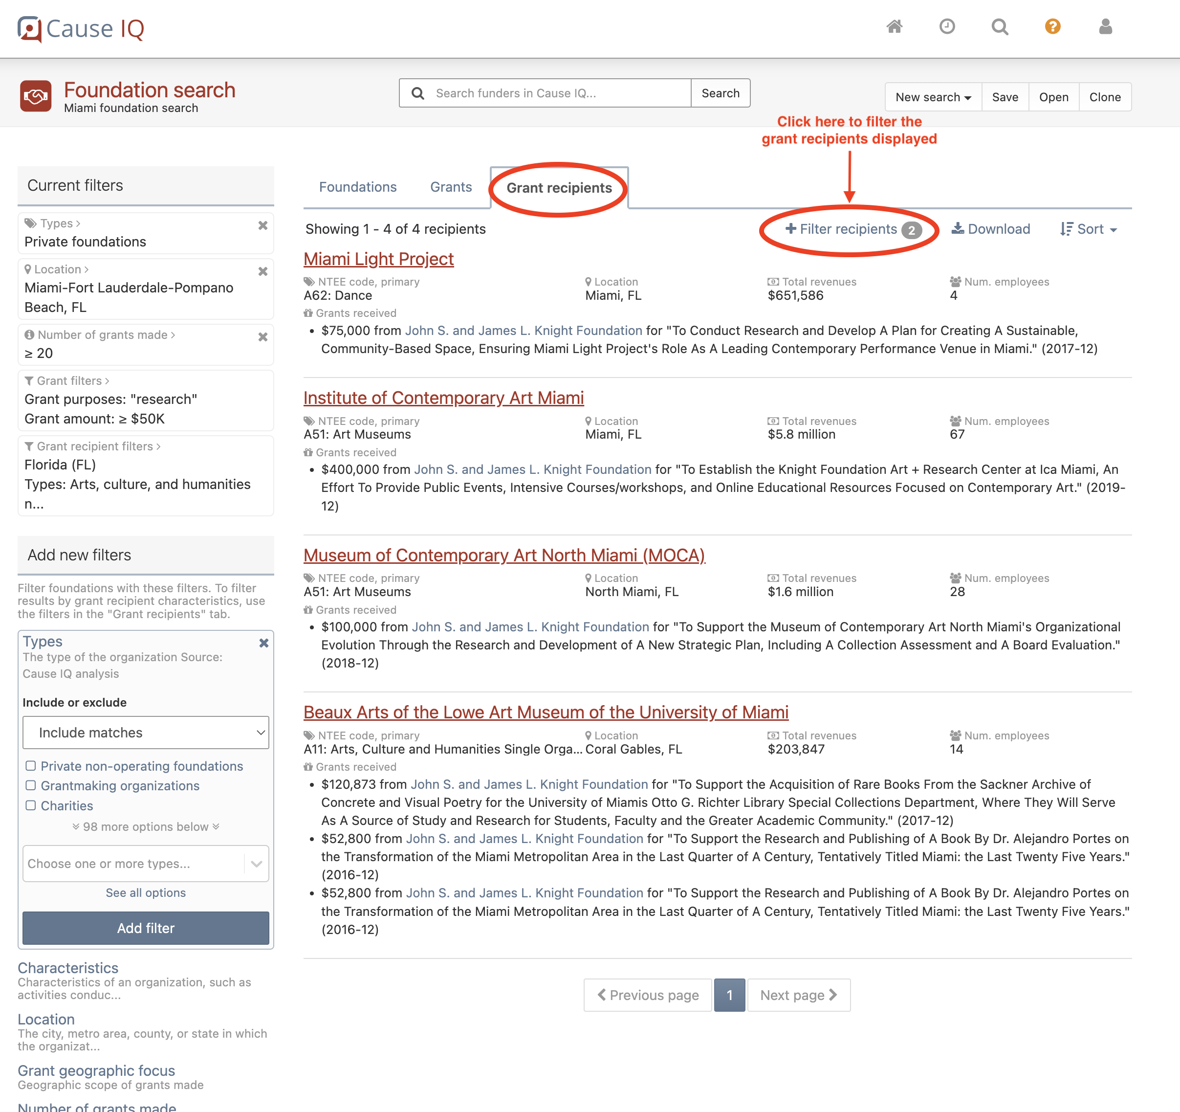Screen dimensions: 1180x1112
Task: Click the user profile icon
Action: [x=1105, y=27]
